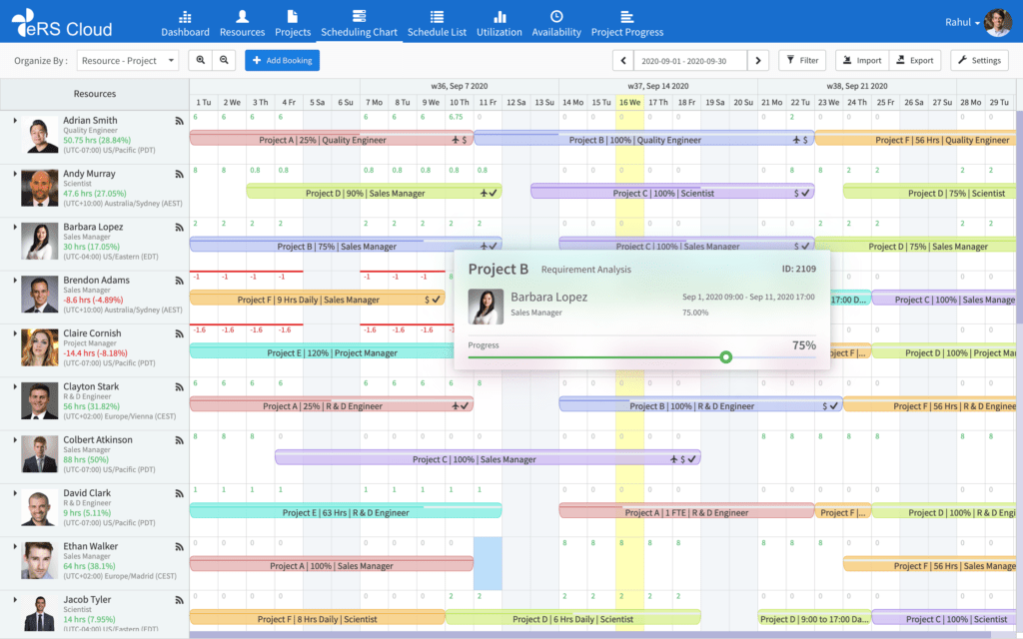Go to the previous date range

(623, 61)
